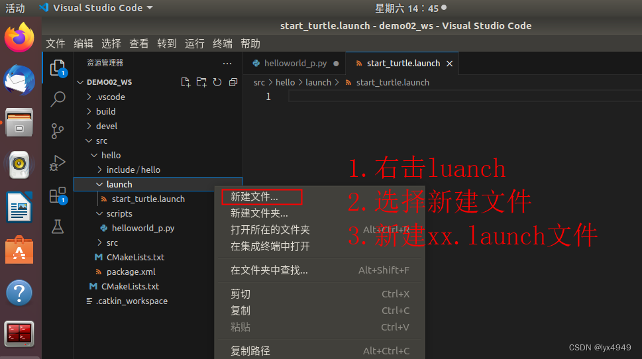642x359 pixels.
Task: Choose 打开所在的文件夹 from context menu
Action: (319, 230)
